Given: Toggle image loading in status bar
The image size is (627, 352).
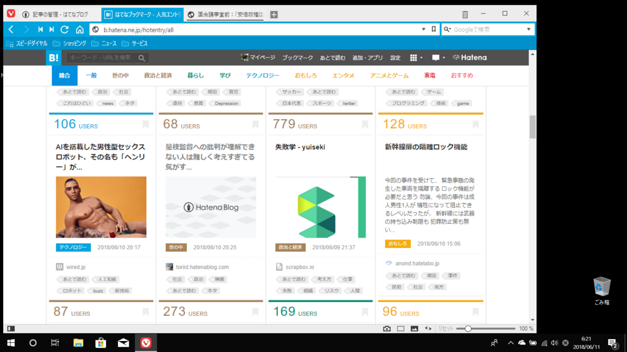Looking at the screenshot, I should [x=415, y=328].
